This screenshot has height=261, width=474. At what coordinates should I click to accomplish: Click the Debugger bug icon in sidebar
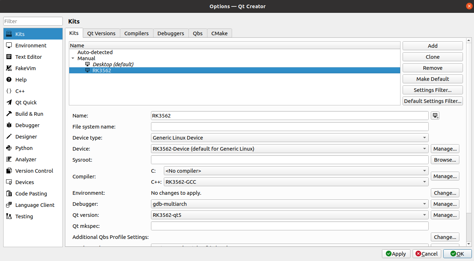9,125
